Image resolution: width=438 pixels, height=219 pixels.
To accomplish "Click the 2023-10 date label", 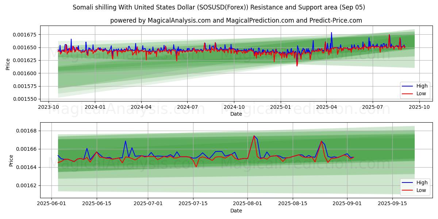I will pyautogui.click(x=49, y=107).
